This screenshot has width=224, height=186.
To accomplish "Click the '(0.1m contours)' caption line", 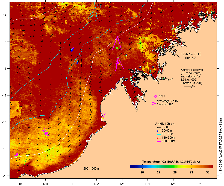I will 191,73.
